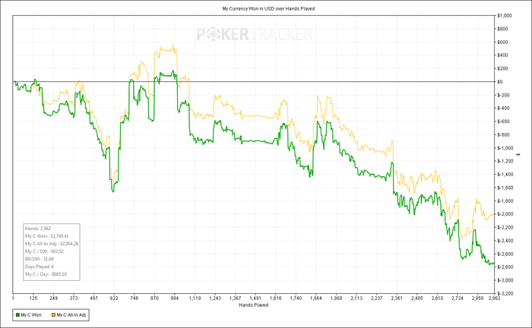532x328 pixels.
Task: Click the 1,740 x-axis tick label
Action: pos(296,298)
